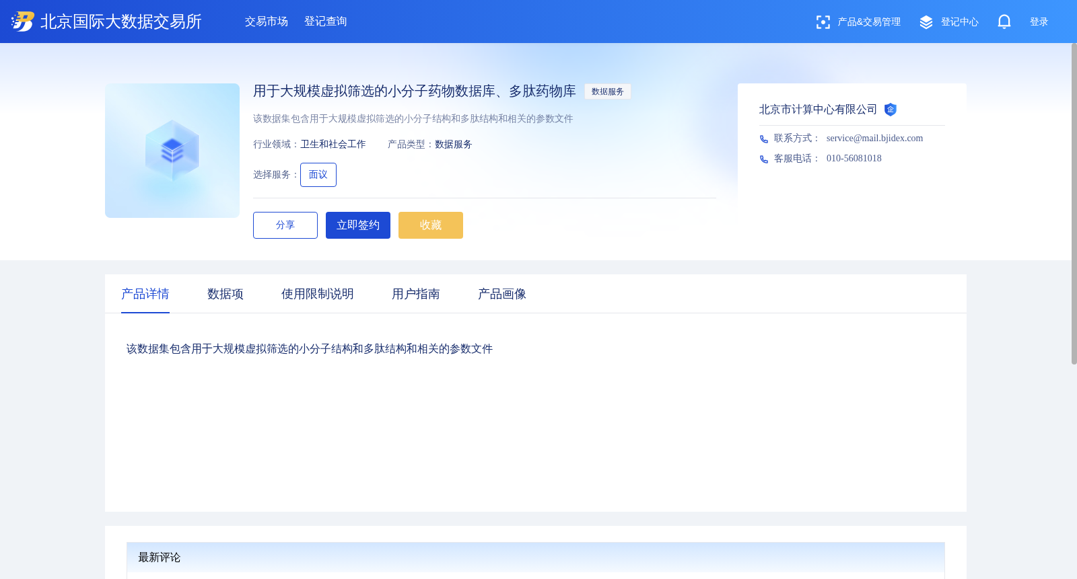Click the page vertical scrollbar
The height and width of the screenshot is (579, 1077).
coord(1074,204)
